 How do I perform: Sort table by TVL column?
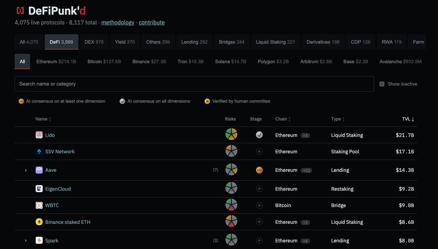coord(408,119)
